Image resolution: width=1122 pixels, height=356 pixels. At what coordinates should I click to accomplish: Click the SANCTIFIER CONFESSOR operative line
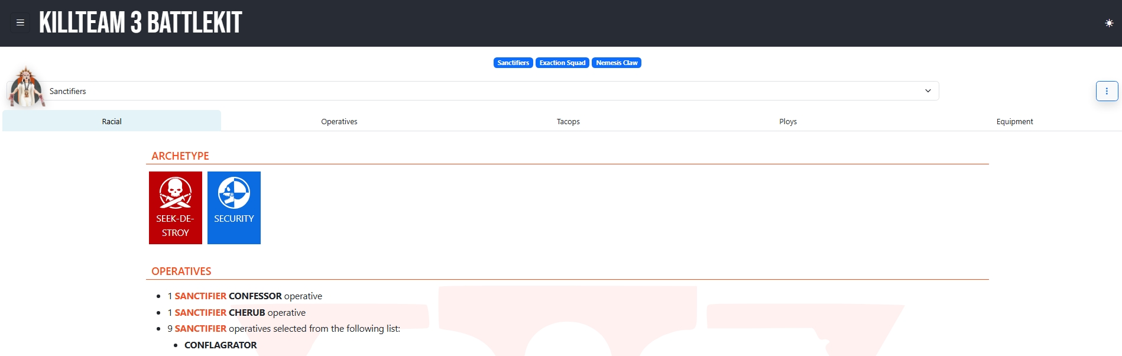point(245,296)
